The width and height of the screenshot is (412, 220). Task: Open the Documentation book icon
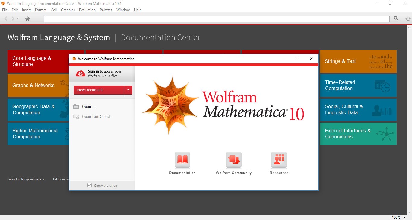coord(182,160)
